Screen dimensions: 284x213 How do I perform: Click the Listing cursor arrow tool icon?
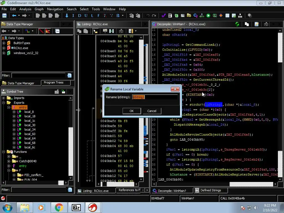[95, 31]
